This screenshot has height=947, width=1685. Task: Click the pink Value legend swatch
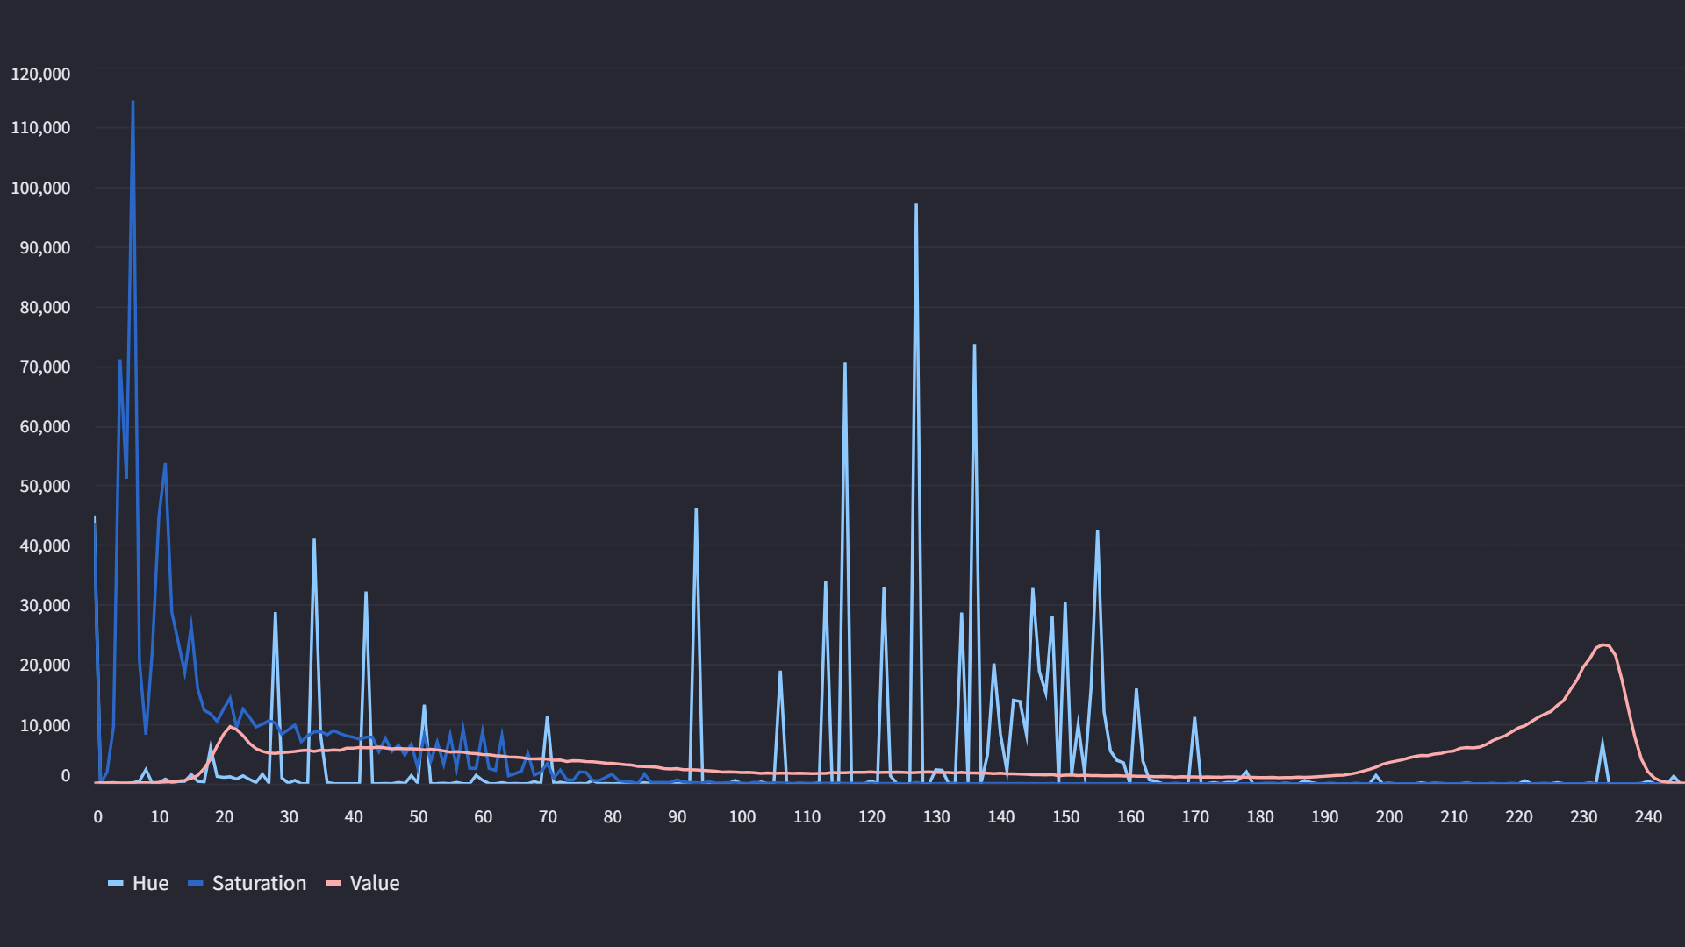[333, 884]
